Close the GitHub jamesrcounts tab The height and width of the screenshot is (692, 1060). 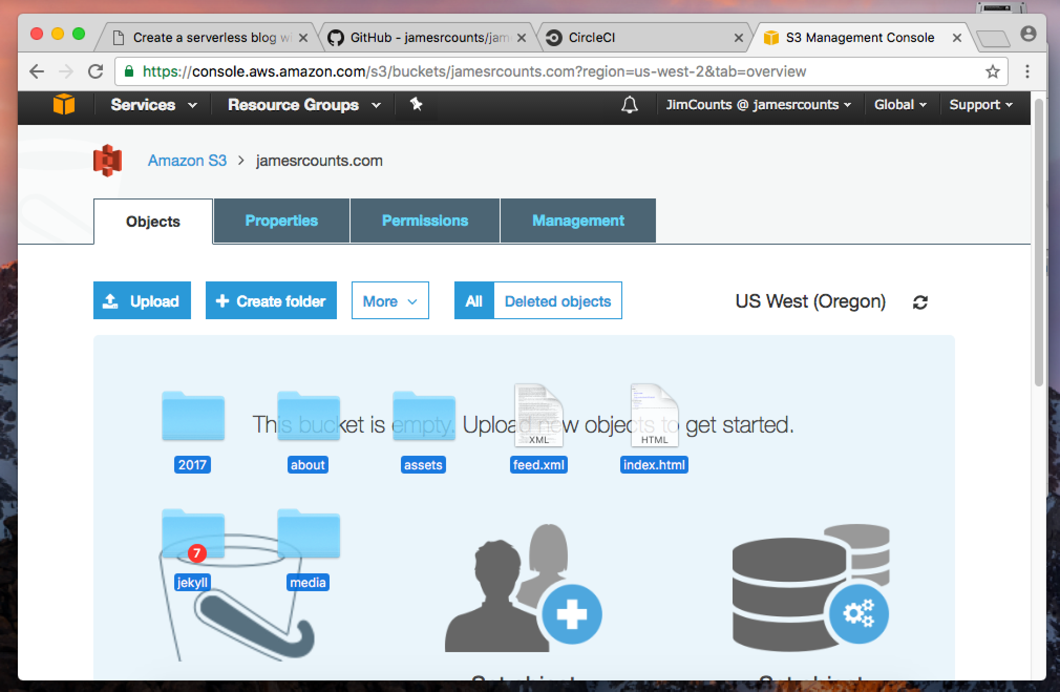521,38
